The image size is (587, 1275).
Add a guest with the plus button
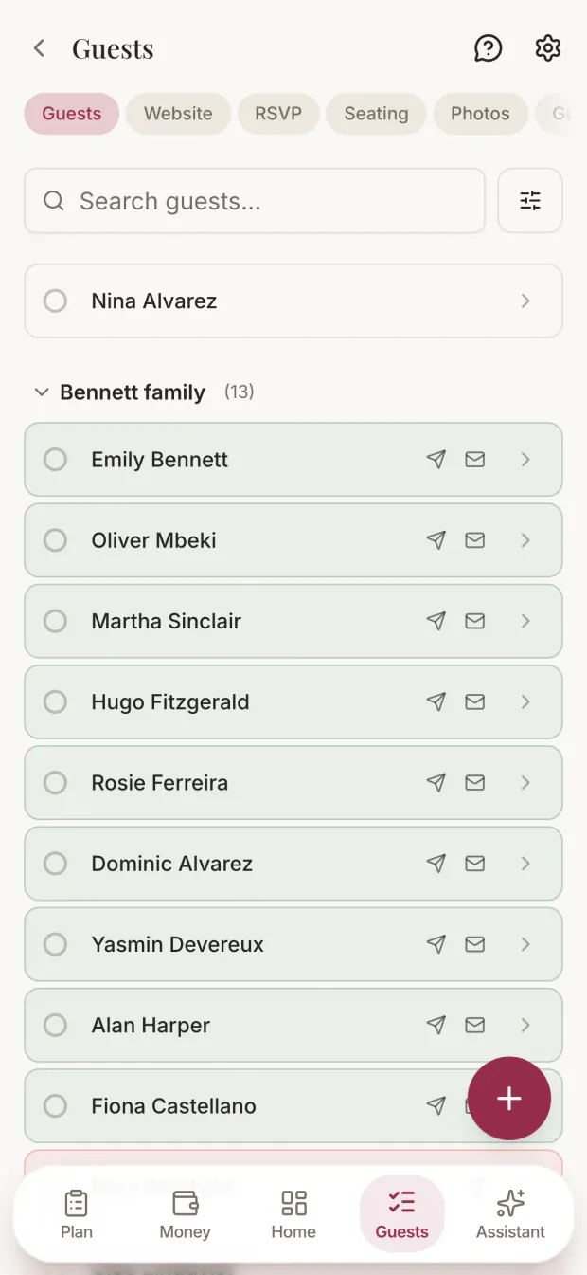tap(509, 1098)
